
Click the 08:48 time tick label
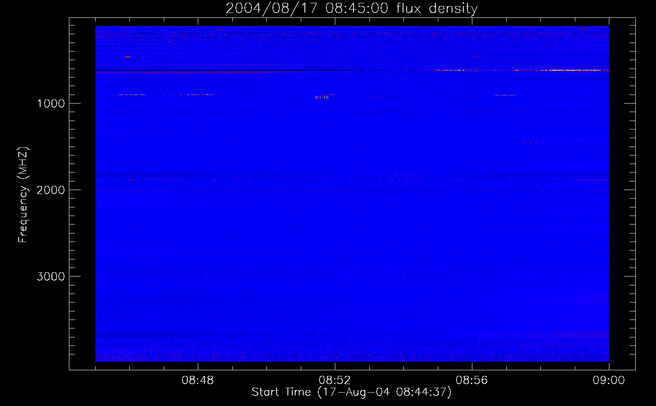[197, 380]
